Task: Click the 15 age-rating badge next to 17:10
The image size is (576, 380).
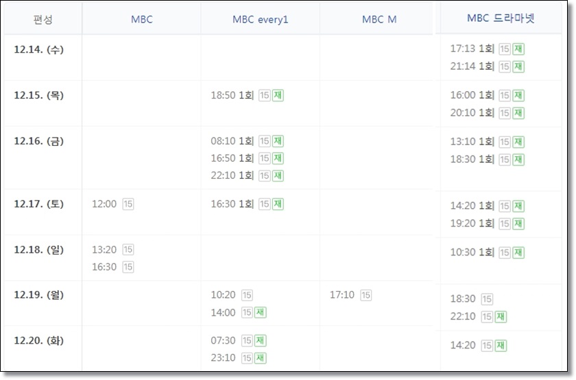Action: (366, 295)
